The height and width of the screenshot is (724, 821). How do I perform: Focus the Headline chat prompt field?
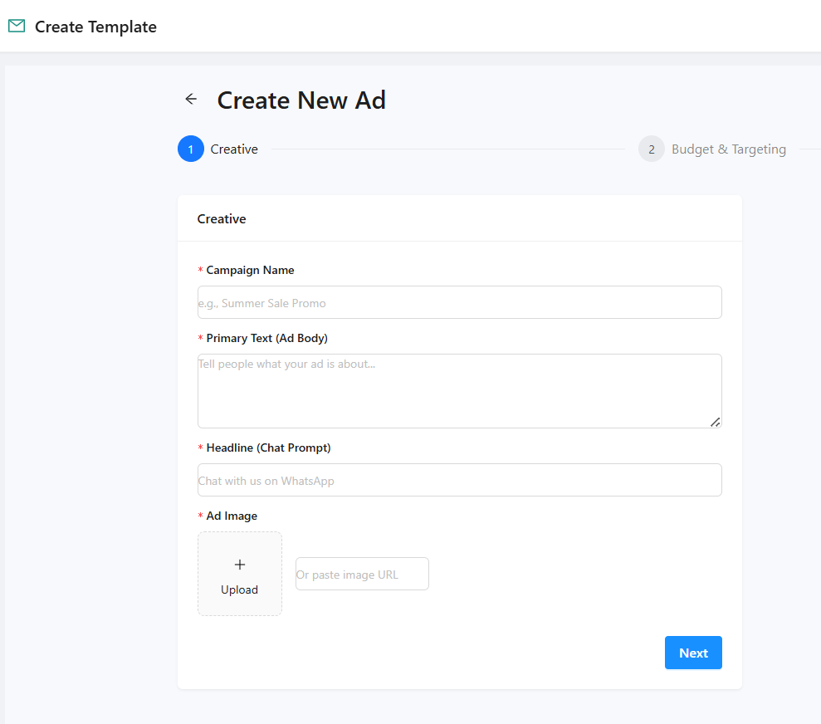pyautogui.click(x=459, y=481)
